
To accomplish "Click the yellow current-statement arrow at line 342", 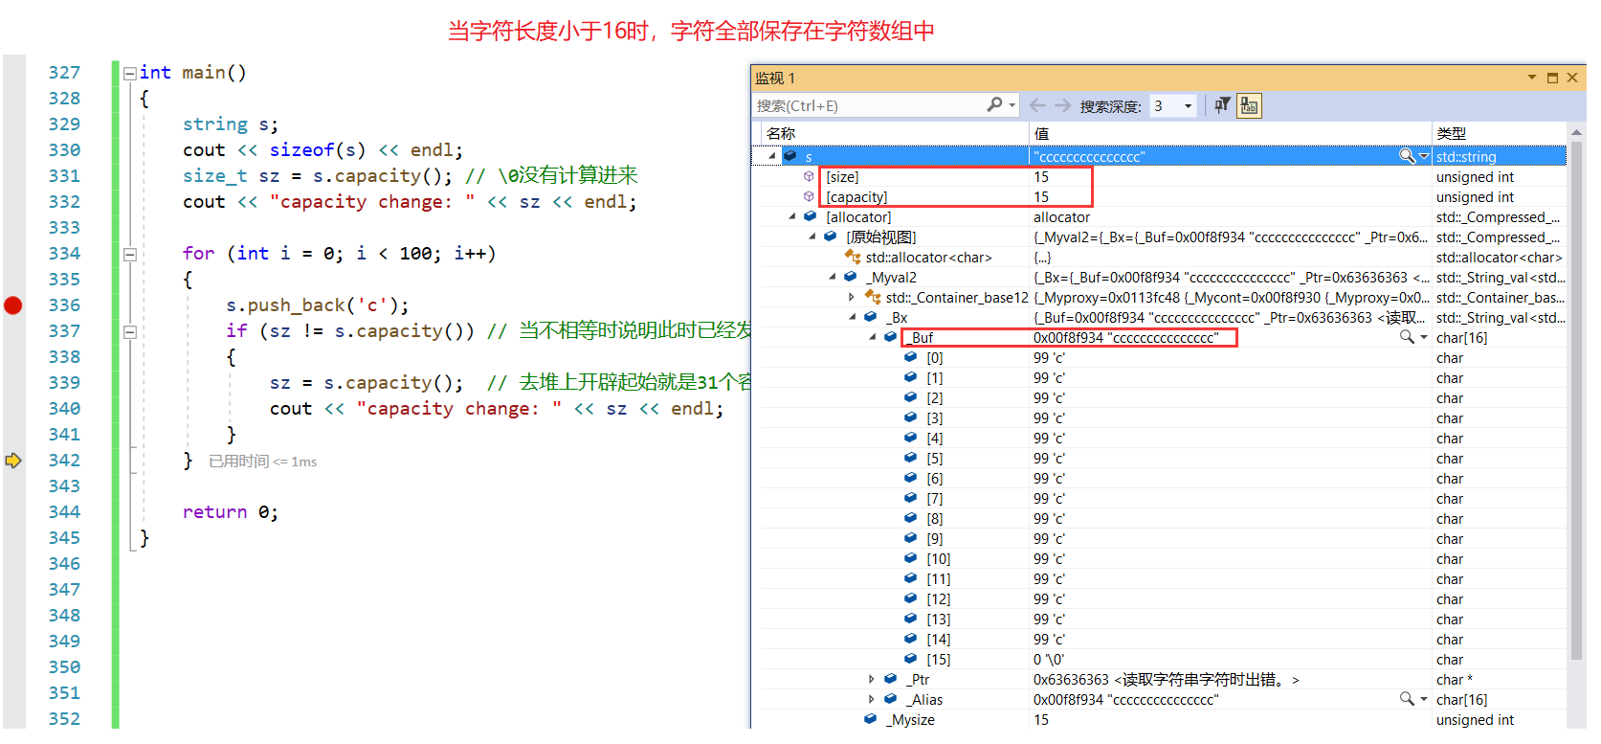I will tap(13, 461).
